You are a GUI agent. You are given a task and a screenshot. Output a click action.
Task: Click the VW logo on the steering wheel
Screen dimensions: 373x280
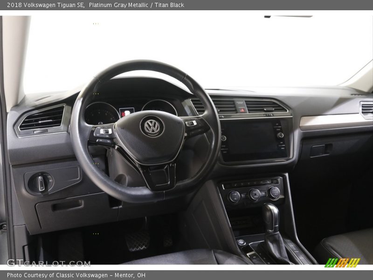pyautogui.click(x=152, y=126)
